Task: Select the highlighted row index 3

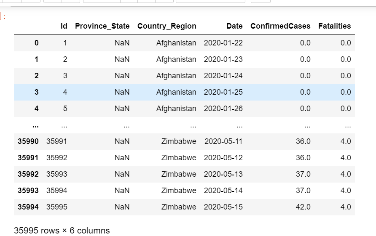Action: coord(36,92)
